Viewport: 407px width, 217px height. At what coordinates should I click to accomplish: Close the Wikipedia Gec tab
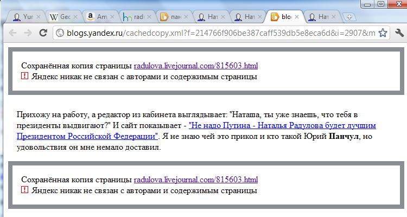[75, 17]
